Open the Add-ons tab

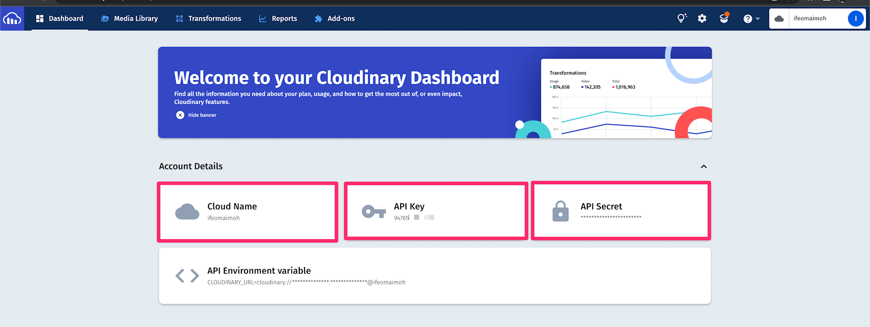click(335, 19)
